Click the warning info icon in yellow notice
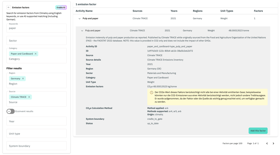Screen dimensions: 280x155 [x=151, y=92]
